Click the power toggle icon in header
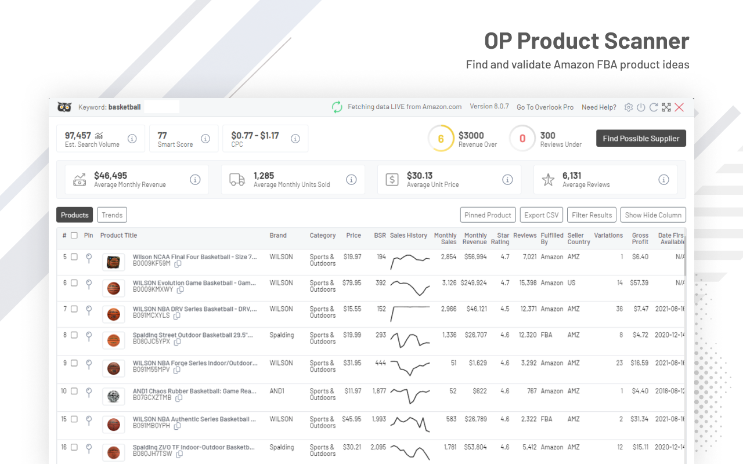 click(x=641, y=107)
